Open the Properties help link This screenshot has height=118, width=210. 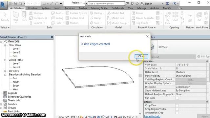152,116
